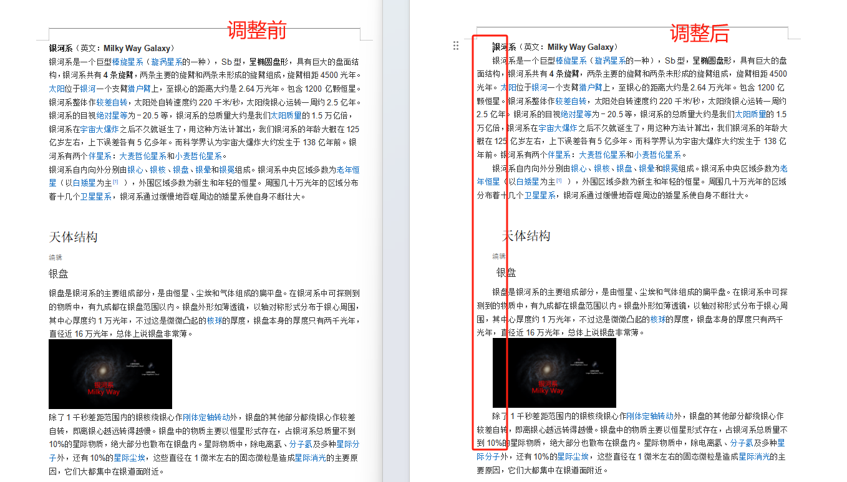
Task: Click footnote [1] reference in right page
Action: [559, 180]
